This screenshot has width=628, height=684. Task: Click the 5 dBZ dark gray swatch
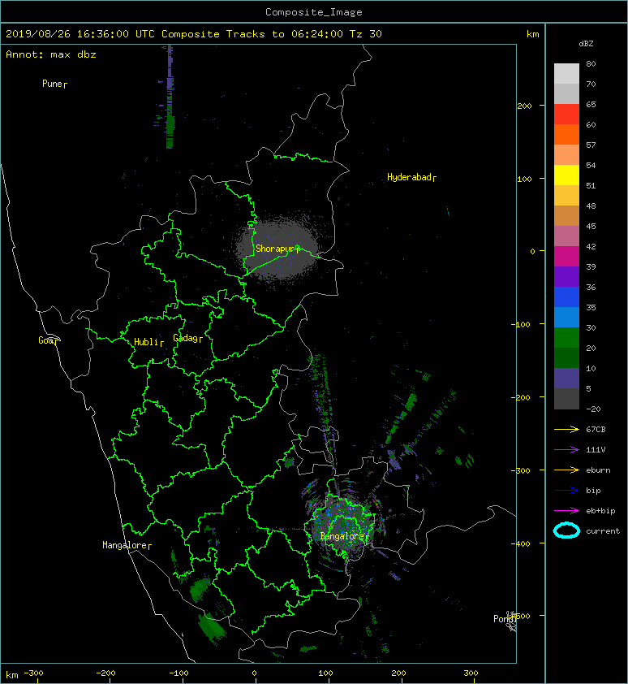[x=566, y=398]
